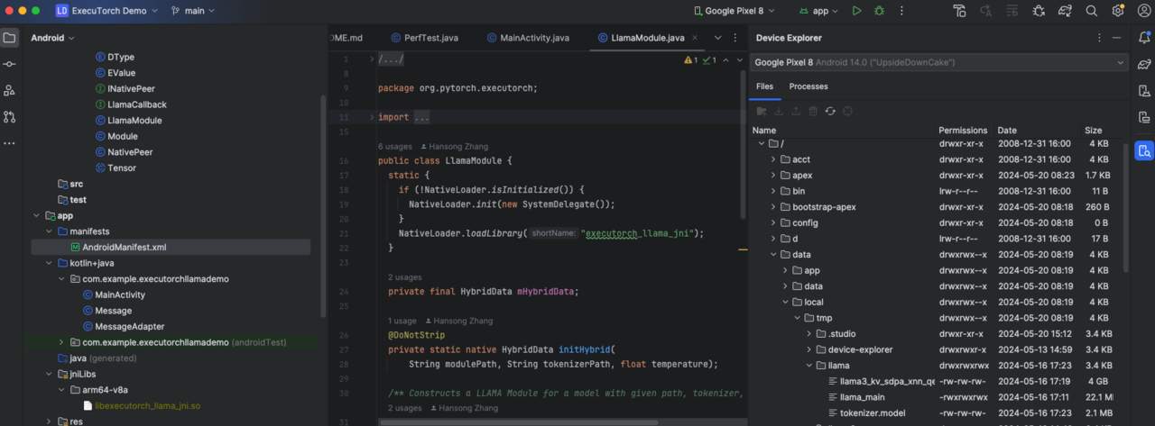
Task: Open Gradle tool window in right sidebar
Action: [1144, 64]
